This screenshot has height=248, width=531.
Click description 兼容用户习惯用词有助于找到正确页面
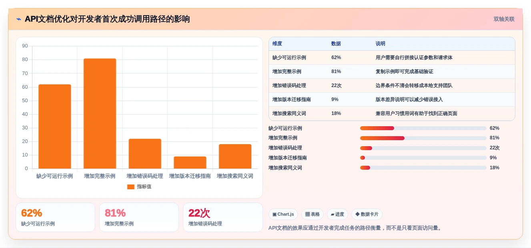click(x=417, y=113)
